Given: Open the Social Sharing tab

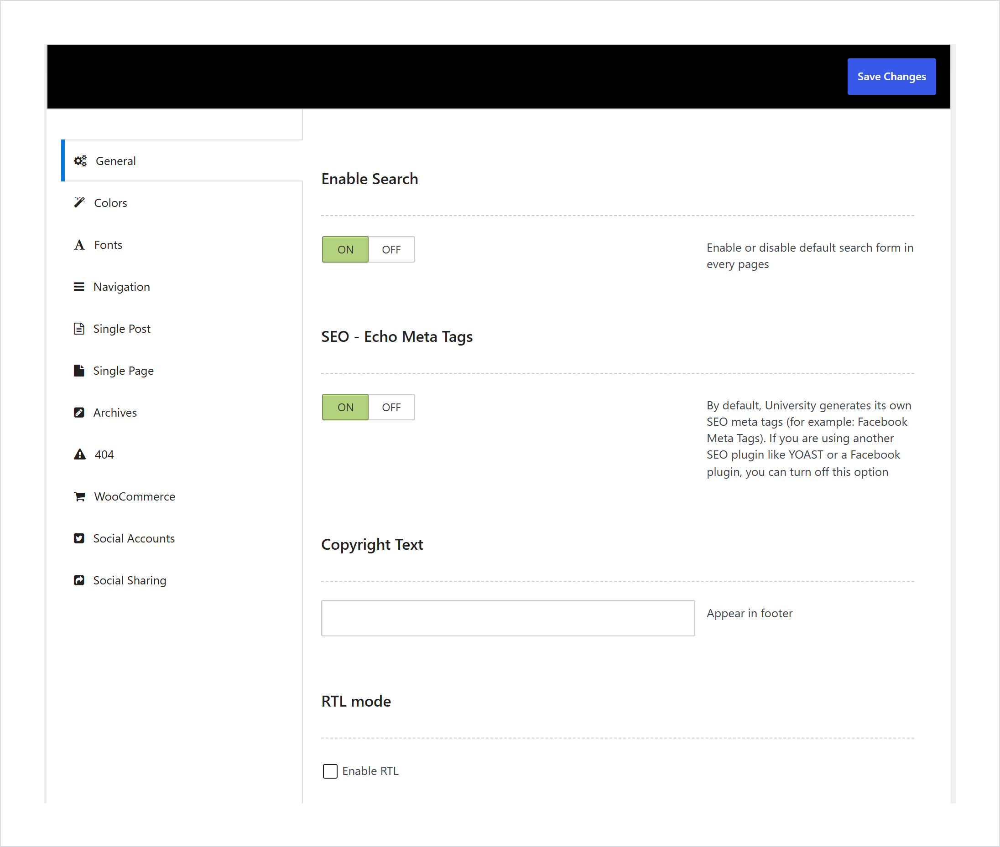Looking at the screenshot, I should [182, 580].
